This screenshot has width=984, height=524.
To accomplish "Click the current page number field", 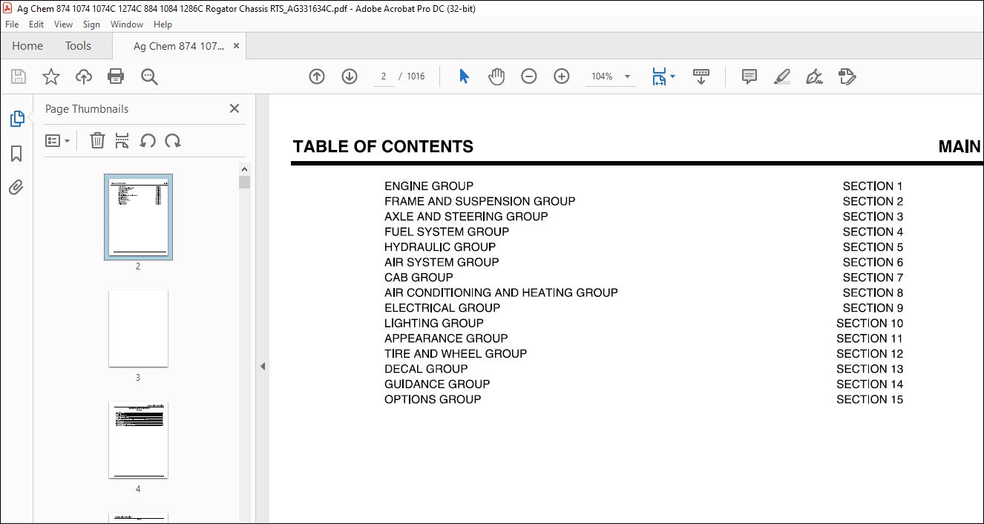I will pos(384,76).
